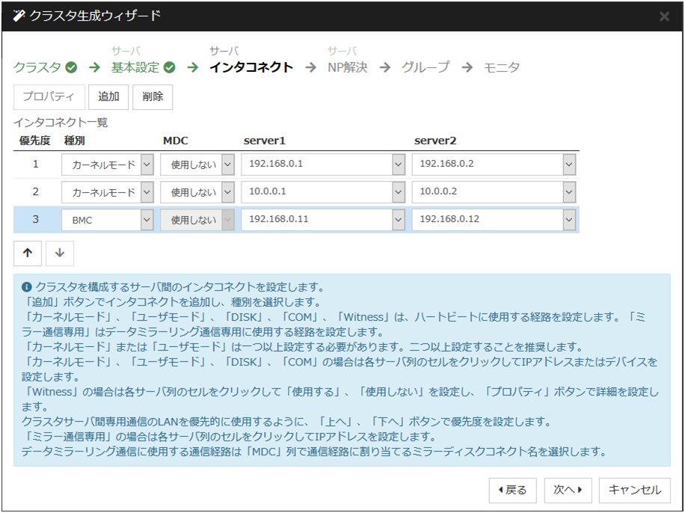Image resolution: width=685 pixels, height=513 pixels.
Task: Click the up arrow priority button
Action: (x=28, y=253)
